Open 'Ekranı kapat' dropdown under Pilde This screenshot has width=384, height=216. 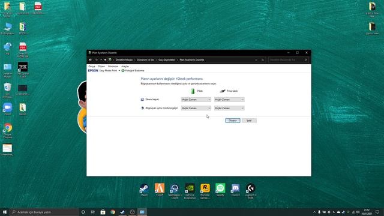[196, 100]
